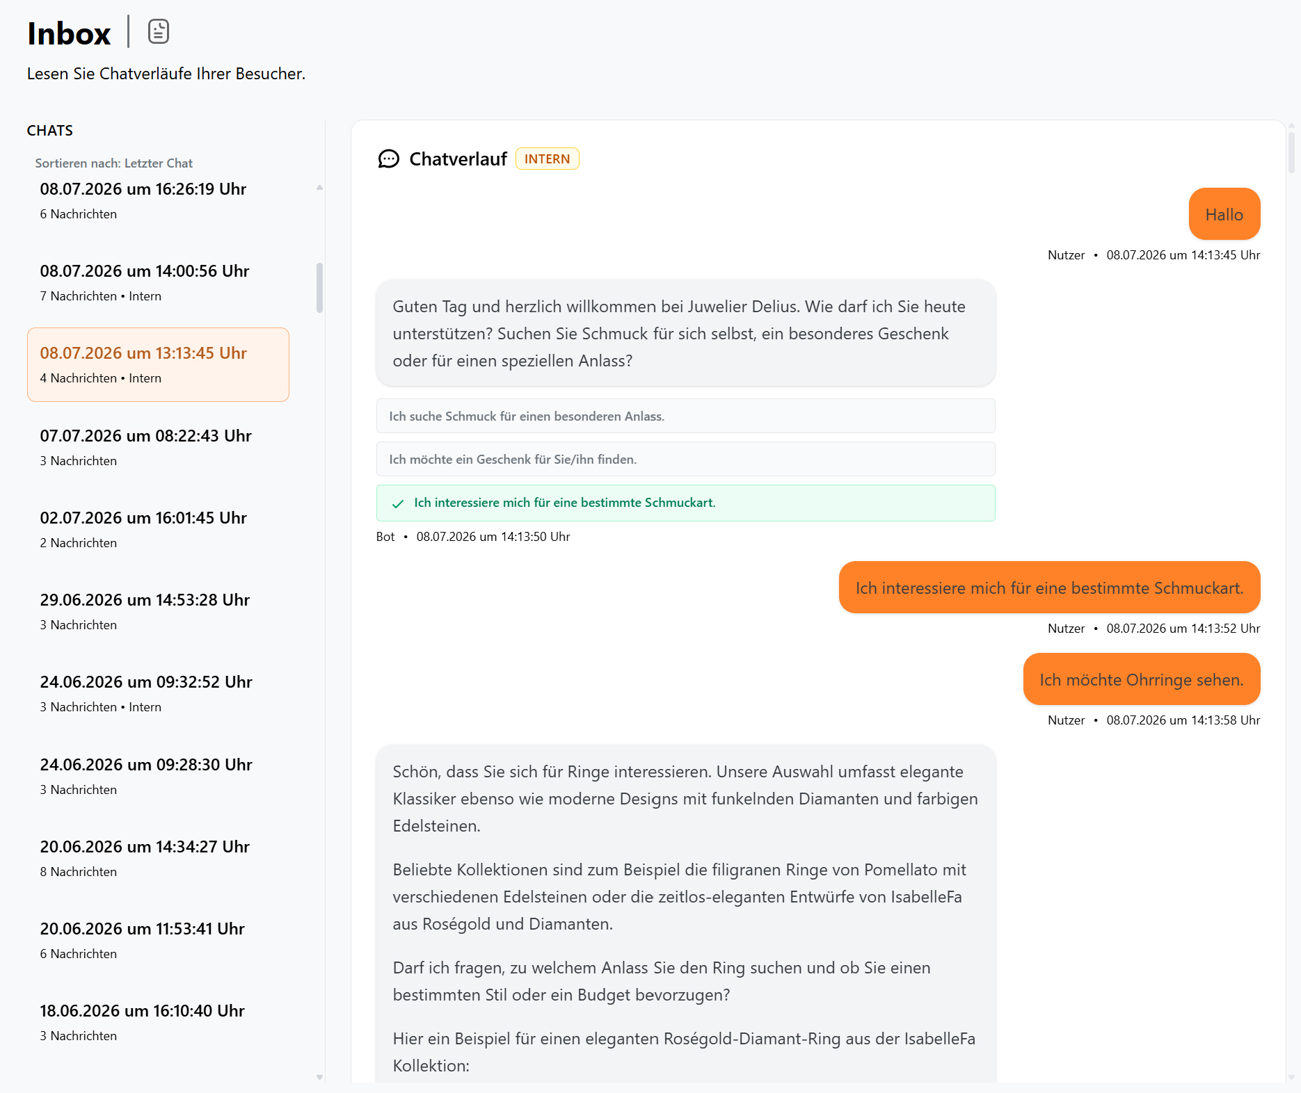Open the sort dropdown 'Sortieren nach: Letzter Chat'
This screenshot has height=1093, width=1301.
(114, 163)
